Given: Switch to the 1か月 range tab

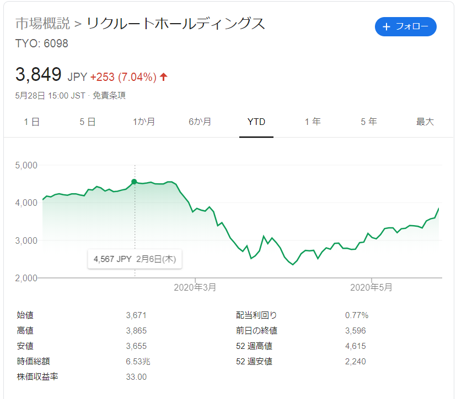Looking at the screenshot, I should point(144,122).
